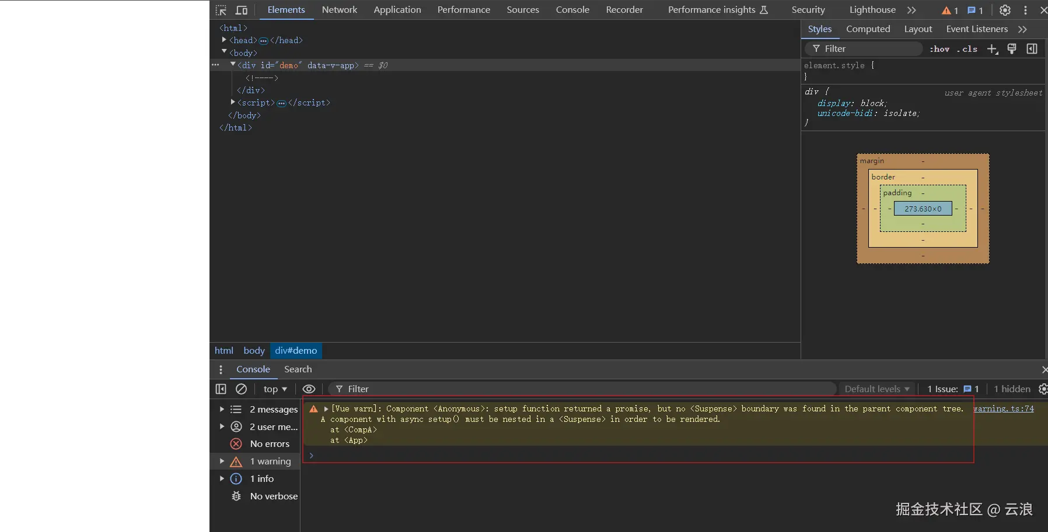Select the body breadcrumb item
Viewport: 1048px width, 532px height.
click(x=254, y=350)
